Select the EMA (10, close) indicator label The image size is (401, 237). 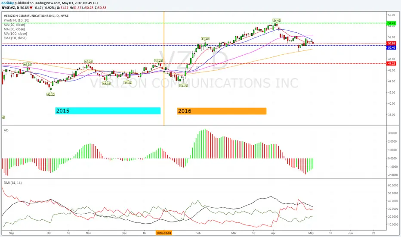pos(15,38)
